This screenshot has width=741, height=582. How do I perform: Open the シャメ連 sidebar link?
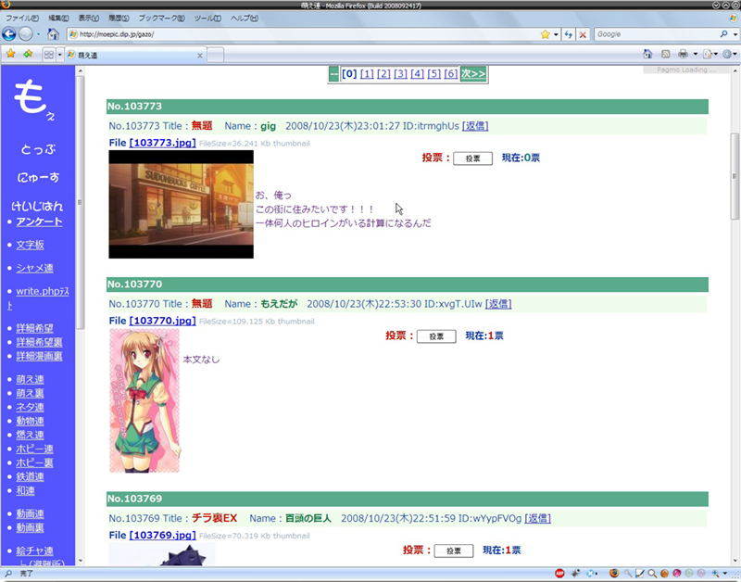34,268
